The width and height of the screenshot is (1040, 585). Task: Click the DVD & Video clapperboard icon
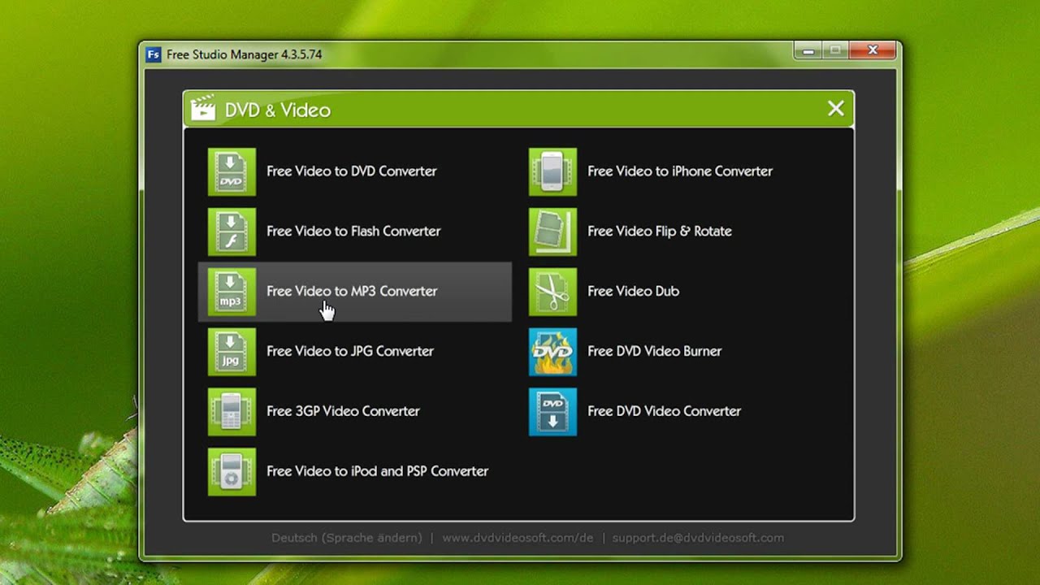click(x=203, y=108)
